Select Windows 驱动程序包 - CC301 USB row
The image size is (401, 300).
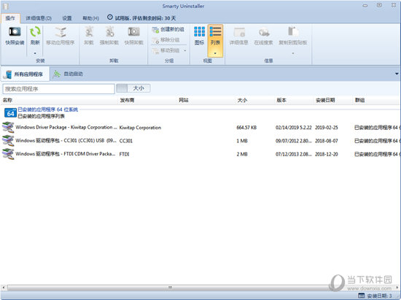(x=200, y=141)
